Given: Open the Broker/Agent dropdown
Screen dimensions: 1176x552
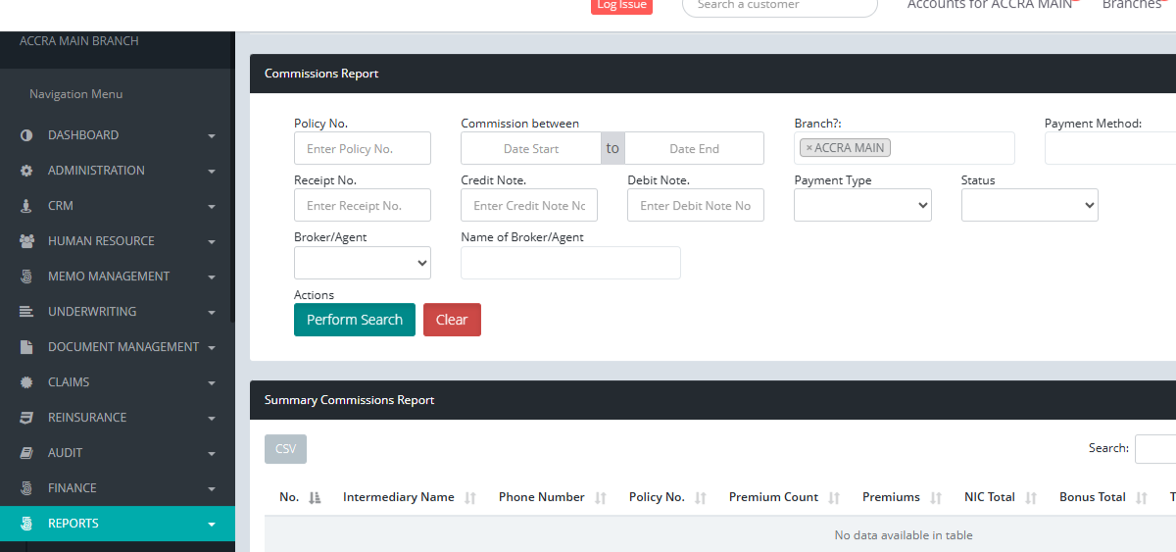Looking at the screenshot, I should click(362, 263).
